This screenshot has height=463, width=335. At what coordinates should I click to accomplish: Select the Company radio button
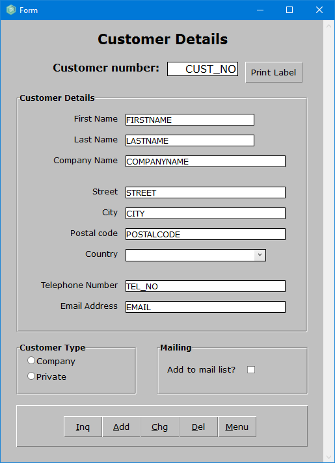(x=31, y=360)
